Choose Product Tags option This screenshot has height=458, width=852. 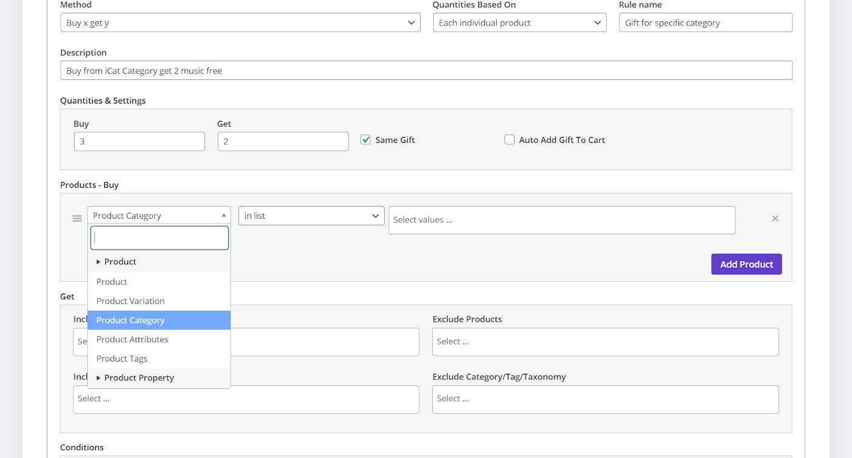[x=122, y=359]
